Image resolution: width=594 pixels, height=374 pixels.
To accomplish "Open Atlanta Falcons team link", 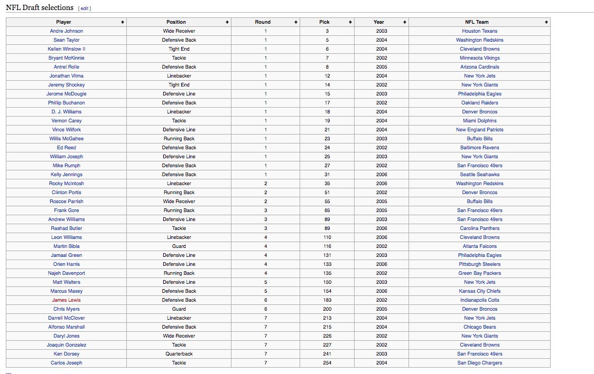I will [480, 246].
